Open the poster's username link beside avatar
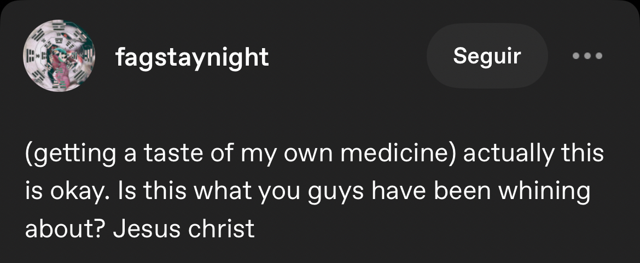The width and height of the screenshot is (640, 263). coord(192,57)
